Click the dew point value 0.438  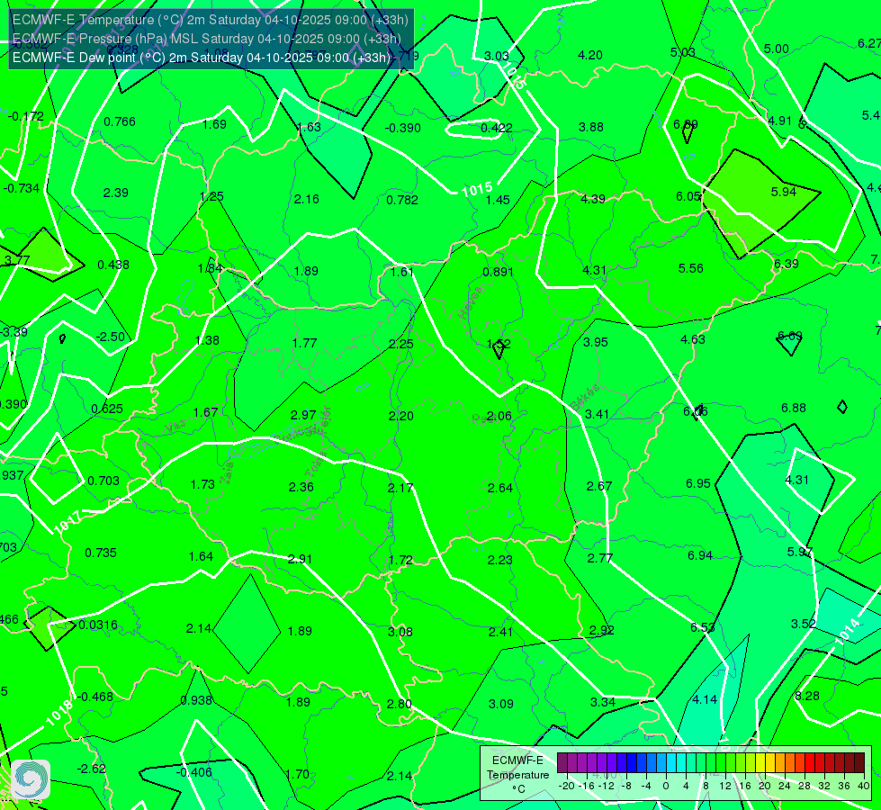(x=113, y=265)
